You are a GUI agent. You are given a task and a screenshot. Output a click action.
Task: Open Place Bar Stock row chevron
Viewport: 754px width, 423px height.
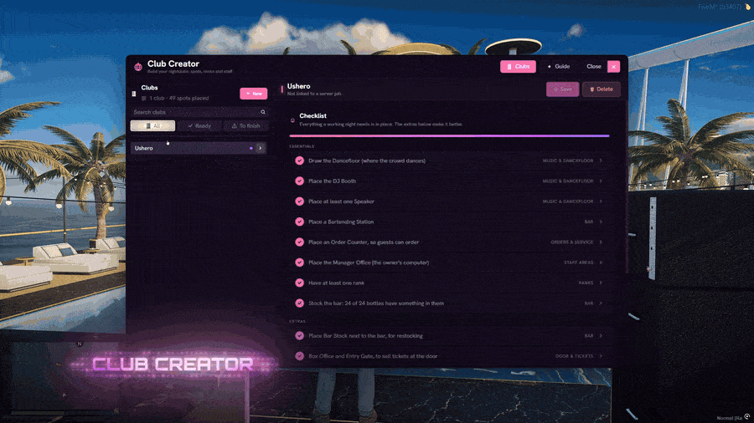click(x=601, y=336)
